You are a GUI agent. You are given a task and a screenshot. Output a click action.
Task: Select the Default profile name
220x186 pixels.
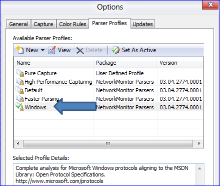pos(33,90)
